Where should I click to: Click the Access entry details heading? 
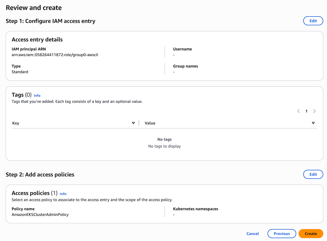pyautogui.click(x=37, y=40)
